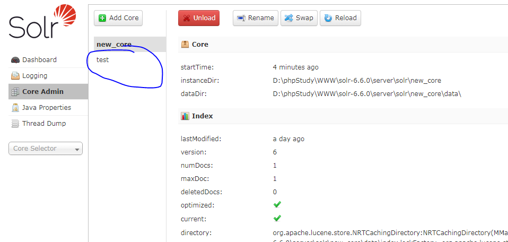Viewport: 508px width, 242px height.
Task: Click the deletedDocs value 0
Action: [x=275, y=192]
